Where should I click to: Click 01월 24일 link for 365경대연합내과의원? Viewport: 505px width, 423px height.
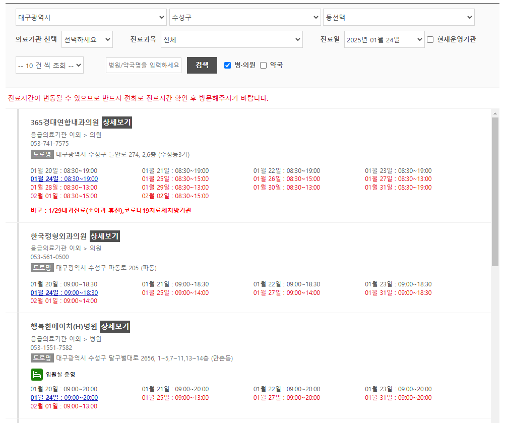point(64,179)
